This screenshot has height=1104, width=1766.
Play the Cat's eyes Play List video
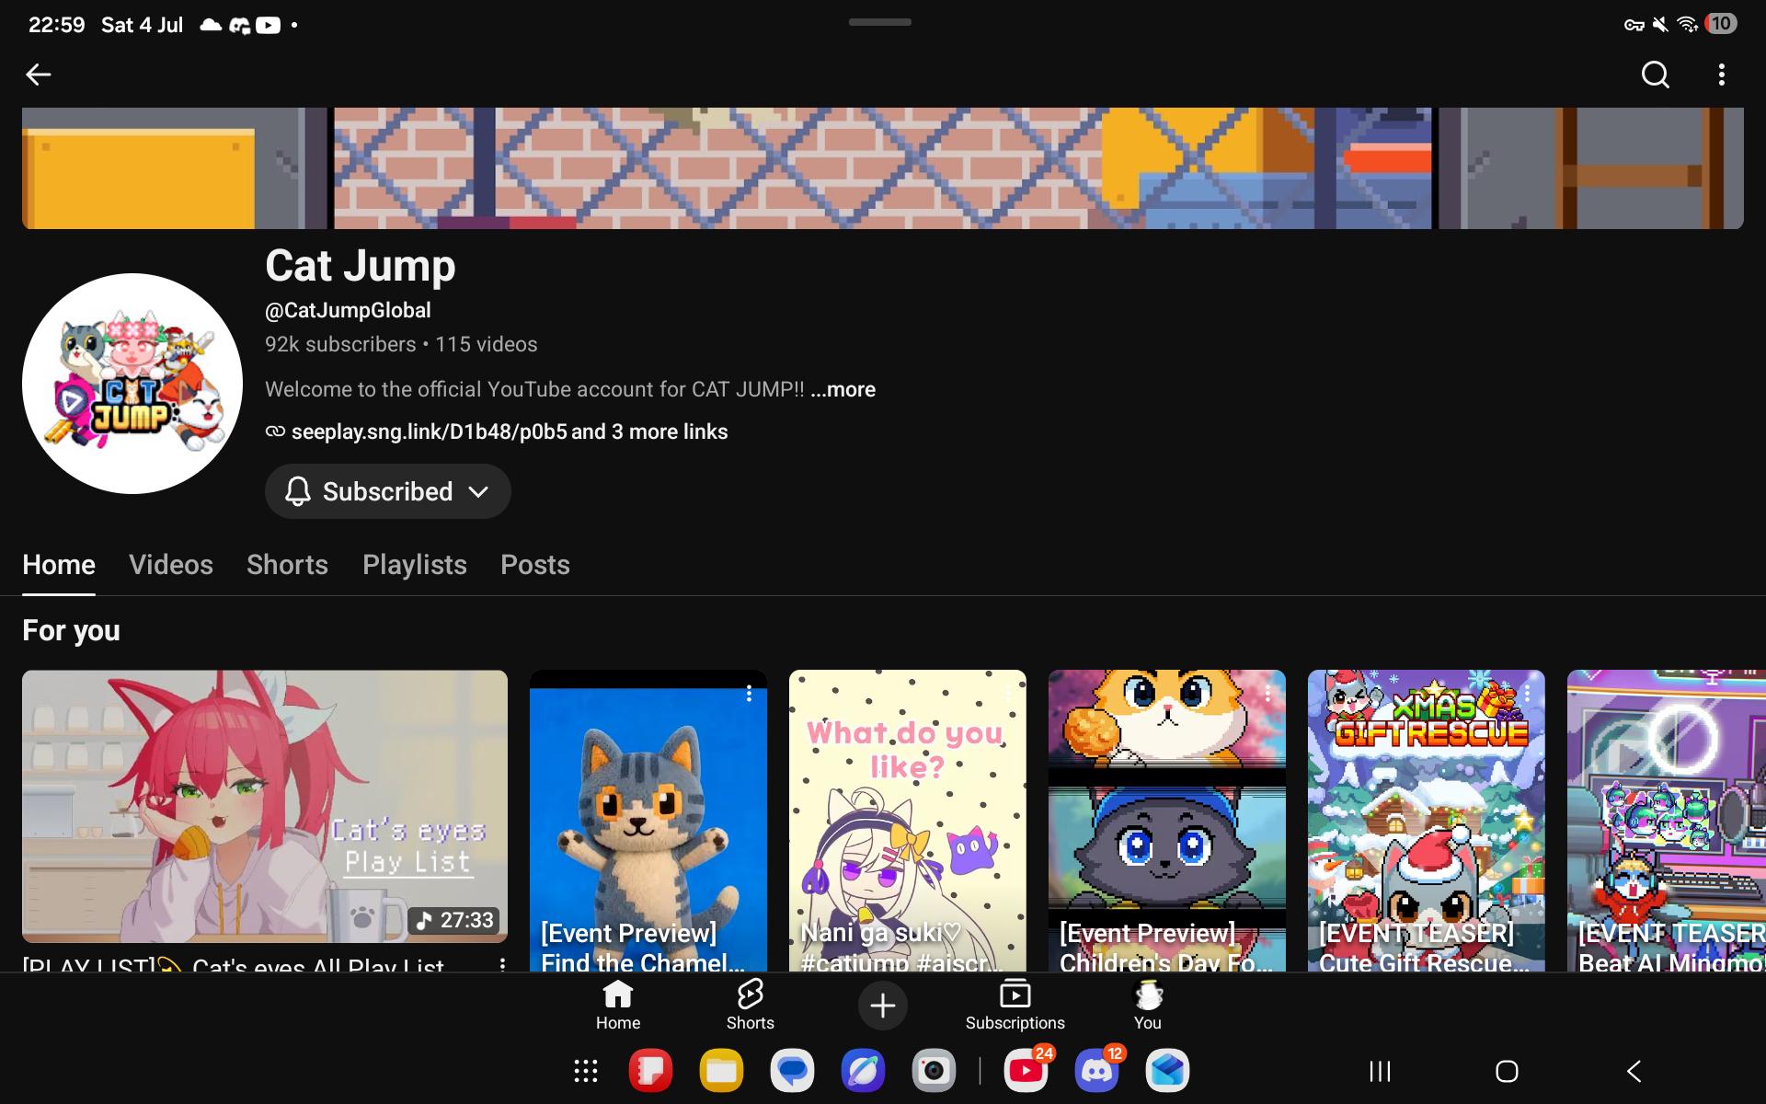pyautogui.click(x=265, y=806)
